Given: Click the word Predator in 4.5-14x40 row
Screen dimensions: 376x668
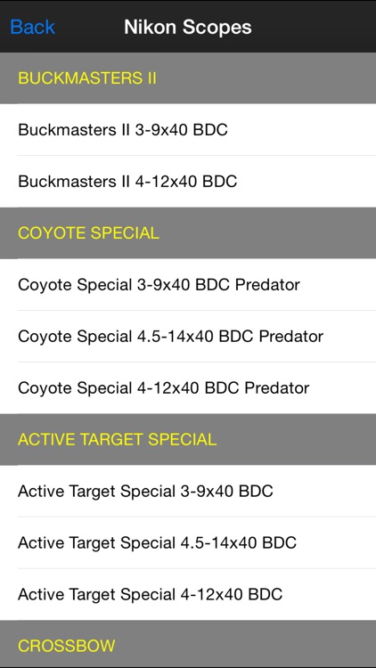Looking at the screenshot, I should [x=291, y=337].
